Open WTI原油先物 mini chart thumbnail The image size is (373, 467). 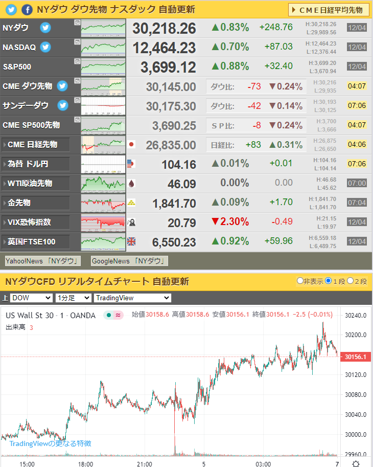click(103, 184)
